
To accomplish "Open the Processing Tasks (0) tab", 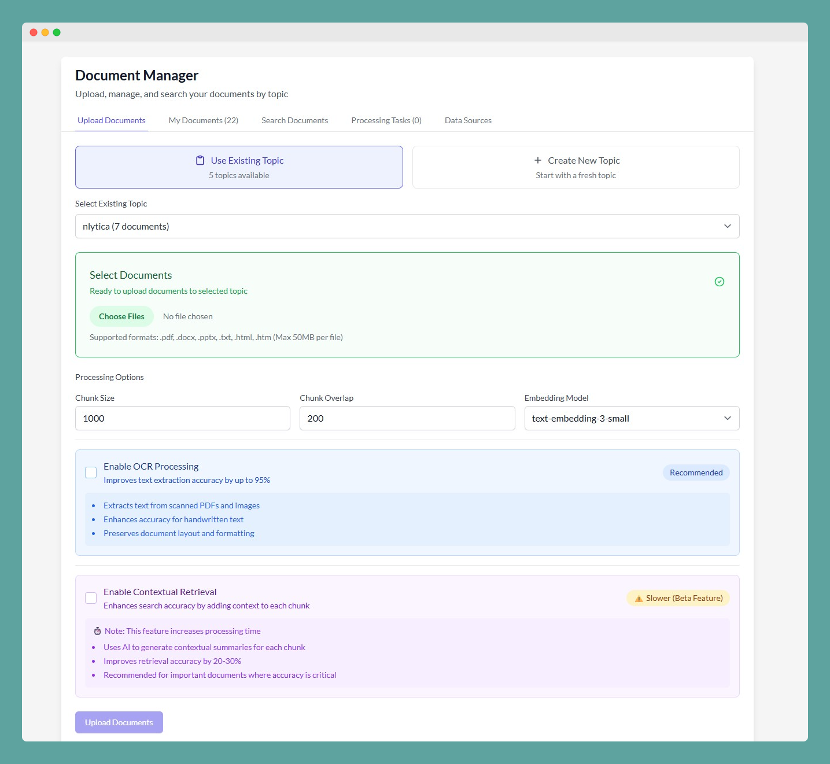I will point(386,120).
